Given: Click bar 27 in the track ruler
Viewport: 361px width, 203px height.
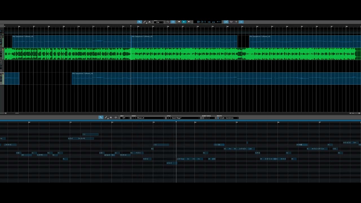Looking at the screenshot, I should coord(34,27).
